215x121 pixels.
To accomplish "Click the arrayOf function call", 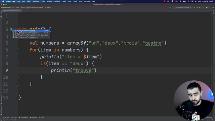I will tap(77, 43).
